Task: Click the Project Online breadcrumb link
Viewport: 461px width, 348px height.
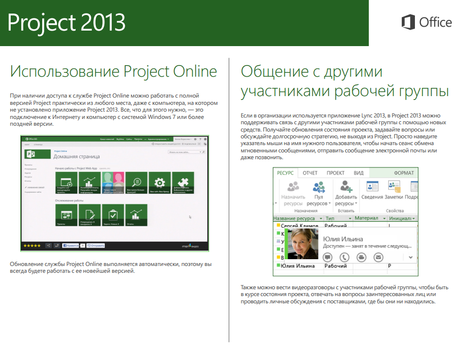Action: pos(60,151)
